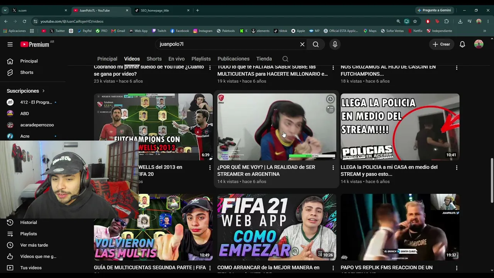Open options for COMO ARRANCAR video
The image size is (494, 278).
click(x=333, y=268)
